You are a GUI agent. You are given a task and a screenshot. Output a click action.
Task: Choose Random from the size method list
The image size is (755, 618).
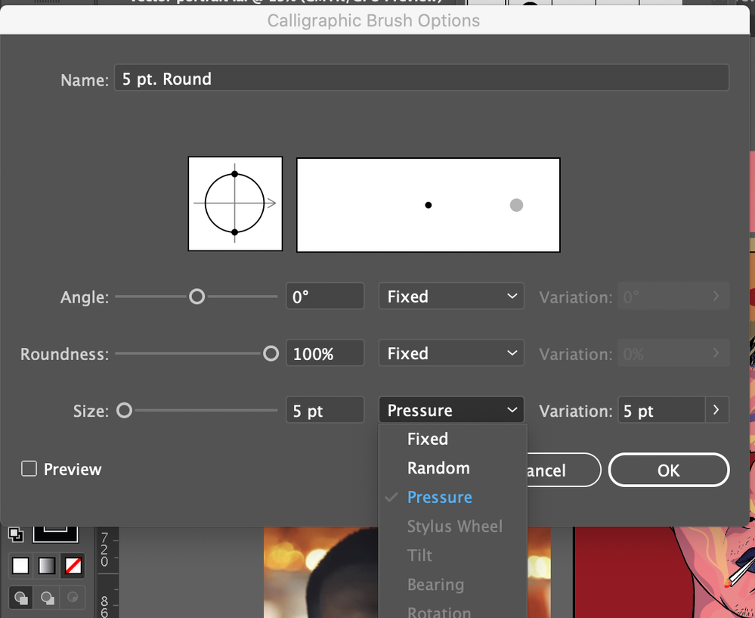point(438,468)
